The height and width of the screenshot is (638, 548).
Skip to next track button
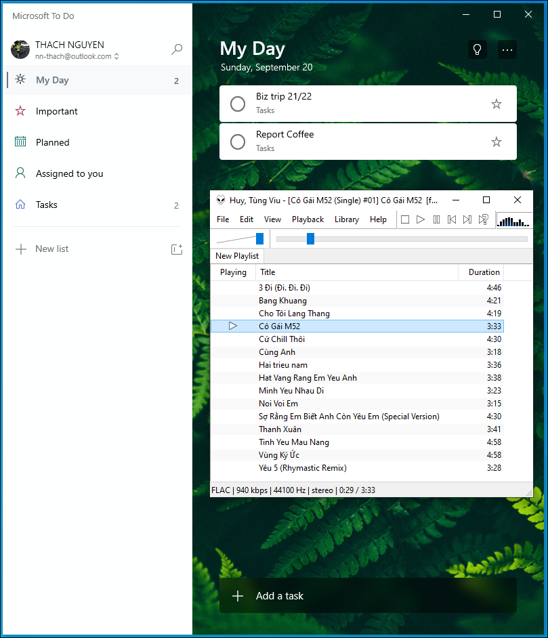[x=467, y=219]
